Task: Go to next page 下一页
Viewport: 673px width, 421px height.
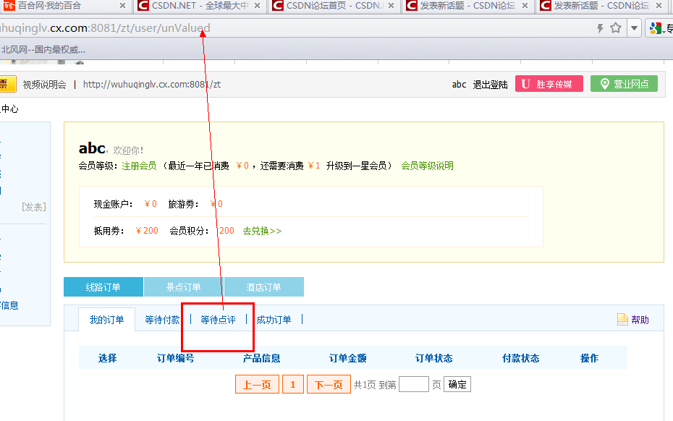Action: (x=329, y=384)
